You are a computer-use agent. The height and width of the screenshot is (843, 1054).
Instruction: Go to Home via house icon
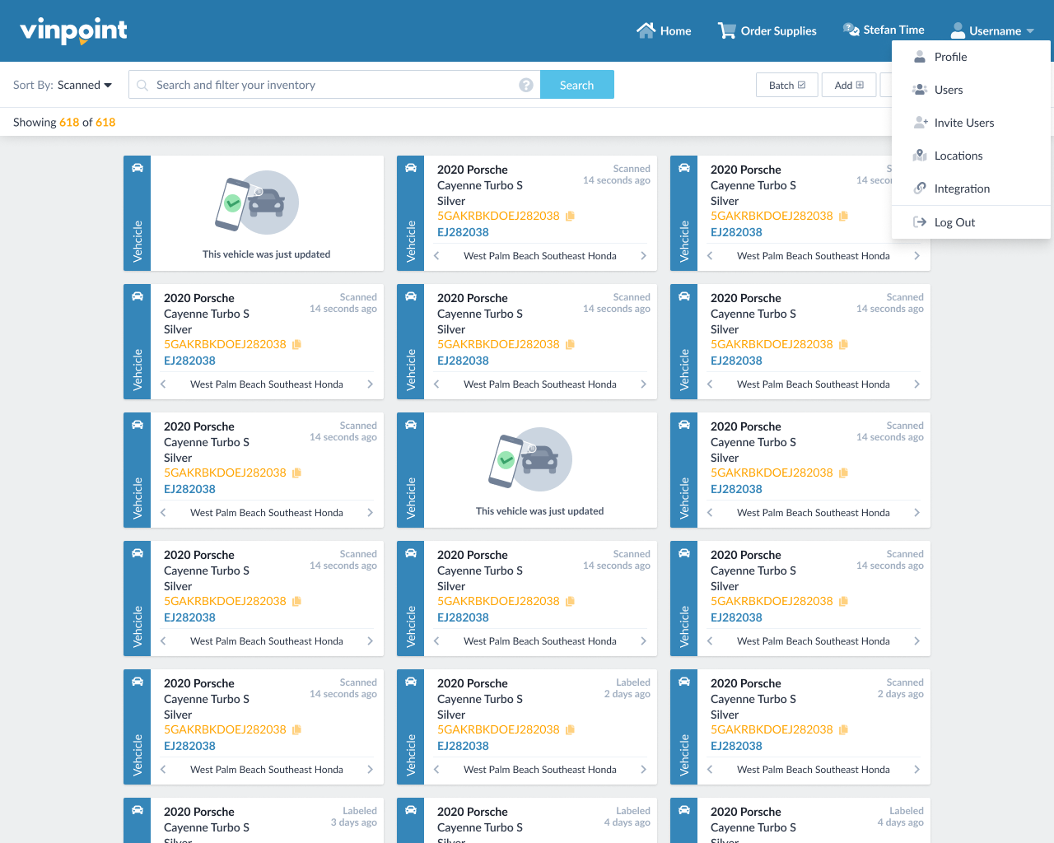pyautogui.click(x=664, y=30)
